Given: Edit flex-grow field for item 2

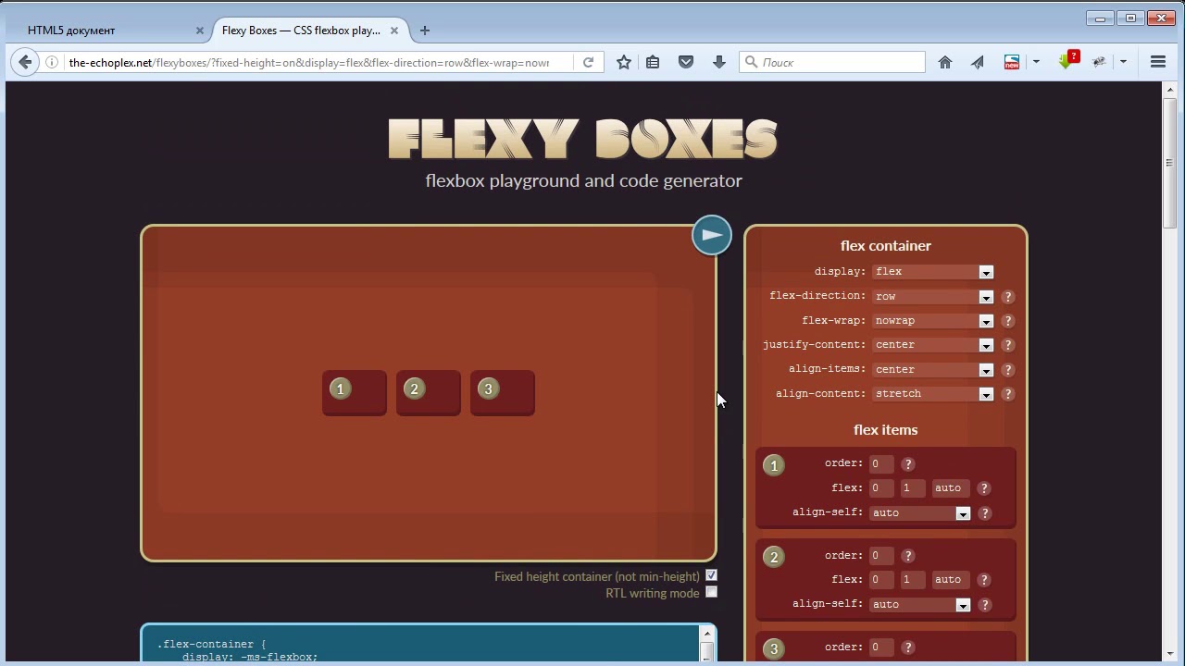Looking at the screenshot, I should click(x=881, y=580).
